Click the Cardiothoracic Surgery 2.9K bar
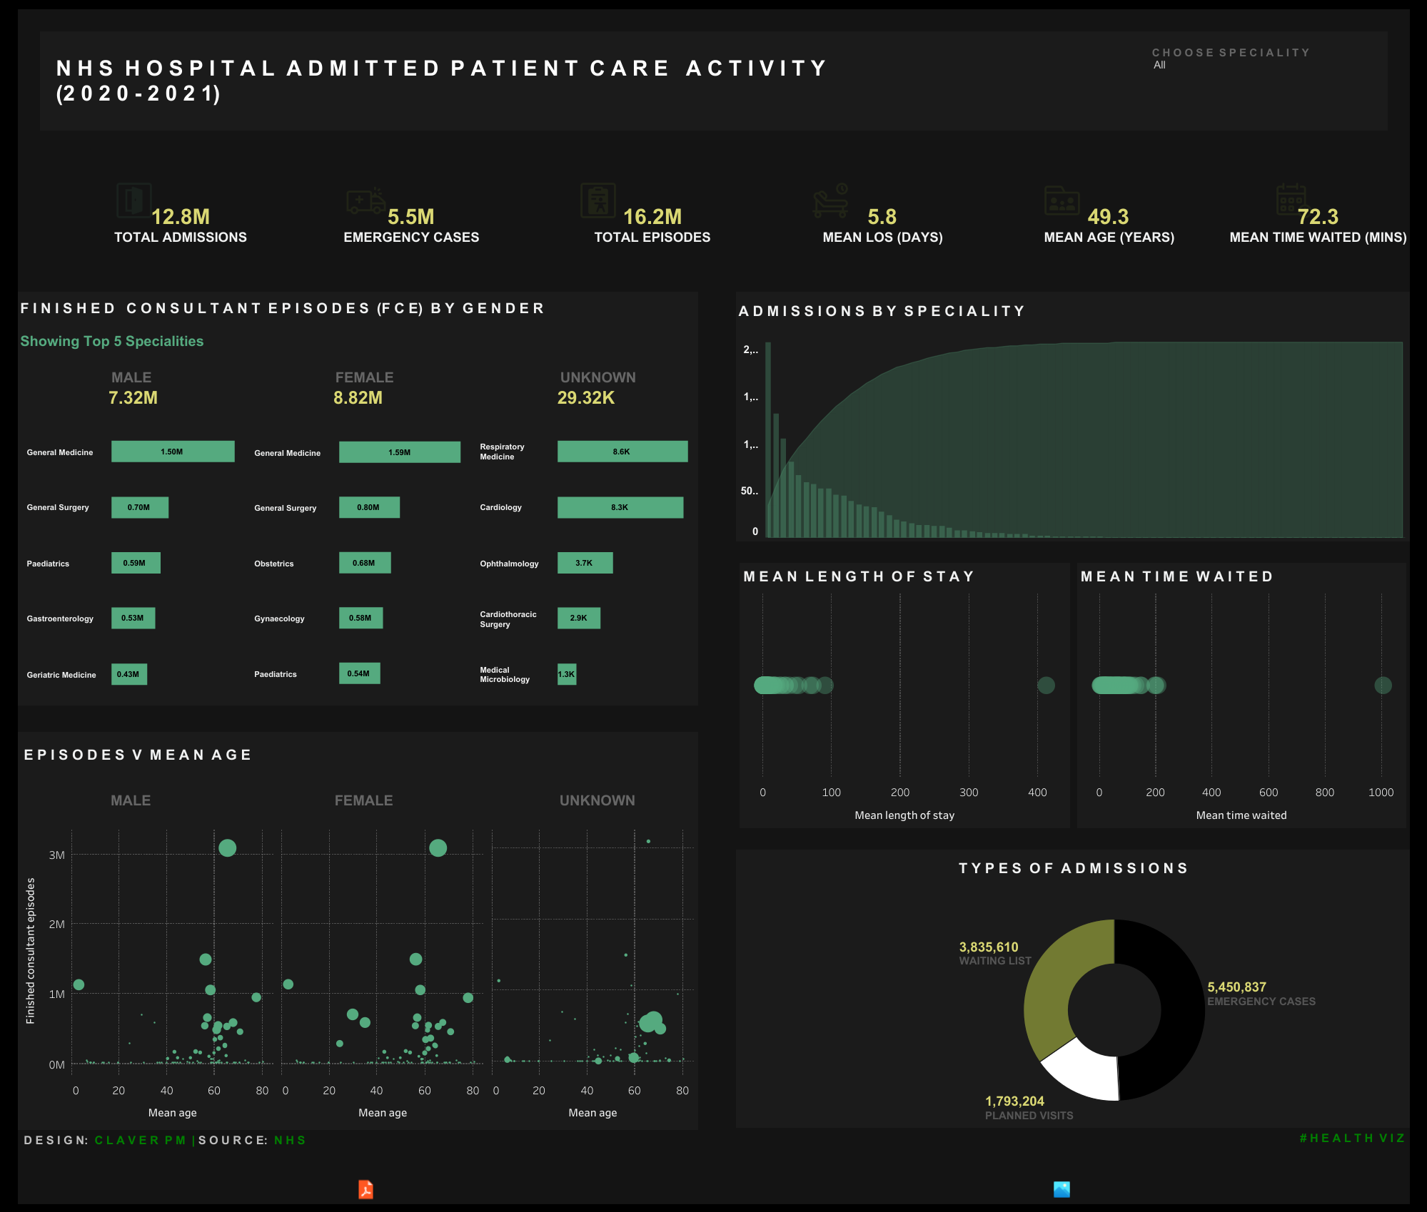The image size is (1427, 1212). [579, 618]
